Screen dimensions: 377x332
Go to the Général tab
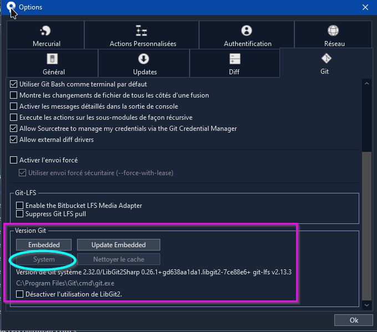point(53,63)
